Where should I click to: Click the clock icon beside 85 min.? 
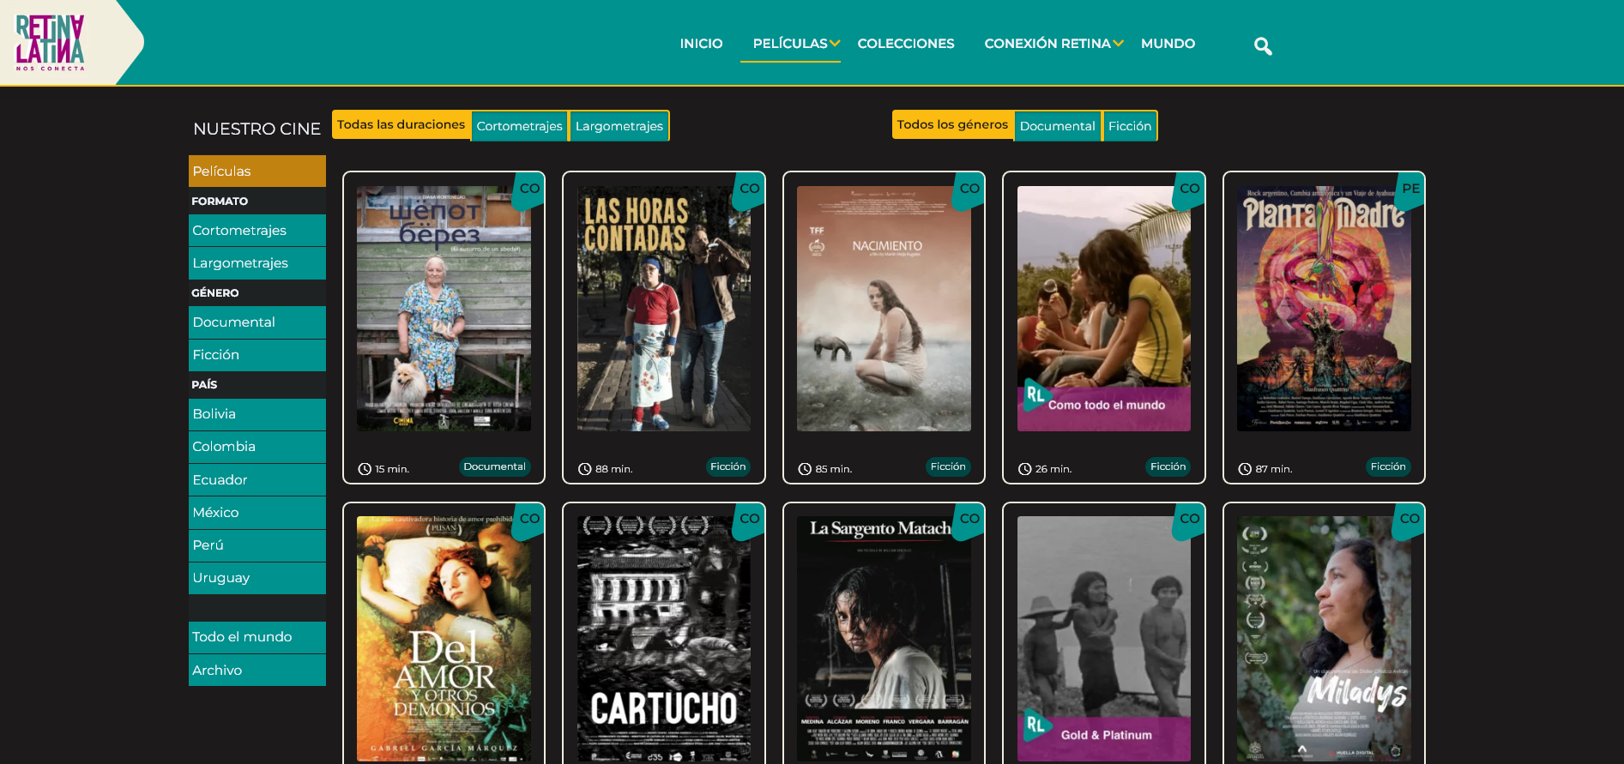[x=805, y=469]
